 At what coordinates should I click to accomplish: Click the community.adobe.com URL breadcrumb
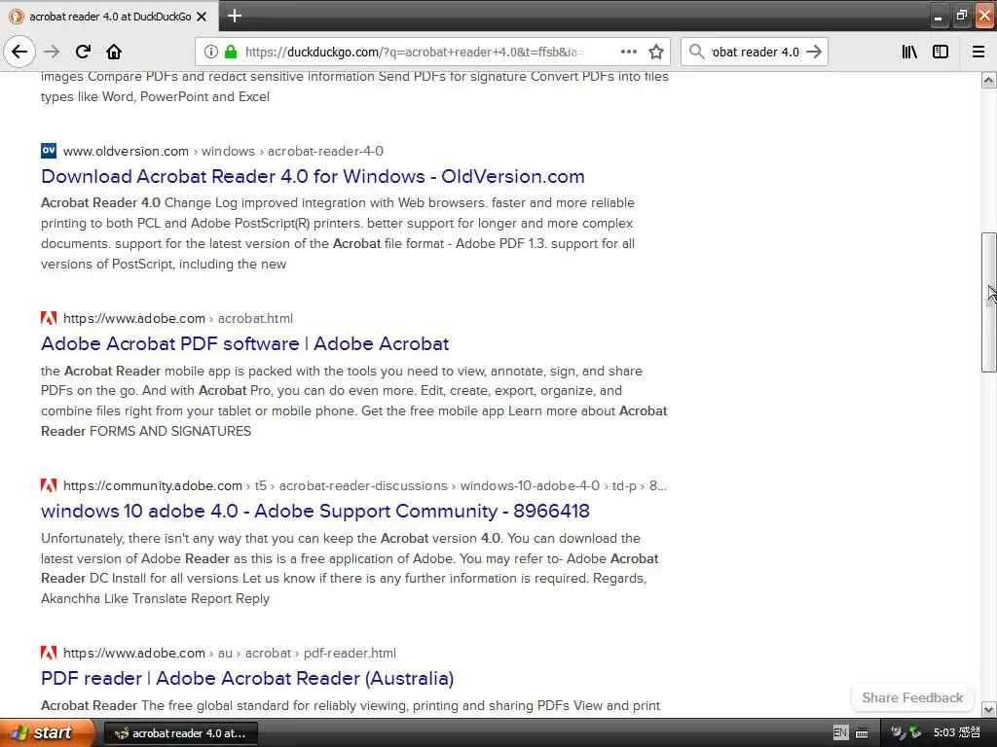click(365, 486)
